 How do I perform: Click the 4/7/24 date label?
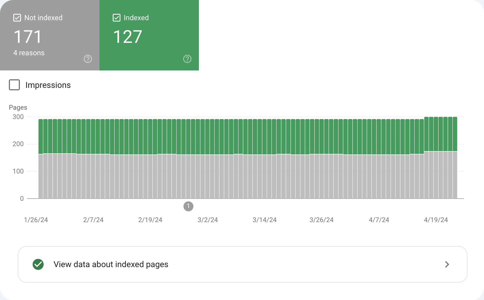tap(379, 220)
